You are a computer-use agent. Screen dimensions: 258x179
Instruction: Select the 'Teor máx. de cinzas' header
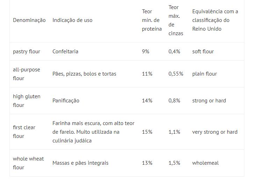pos(176,20)
